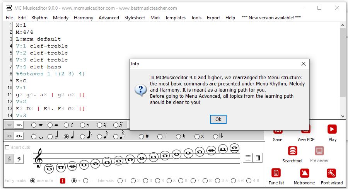The height and width of the screenshot is (189, 348).
Task: Open the Stylesheet menu
Action: coord(135,18)
